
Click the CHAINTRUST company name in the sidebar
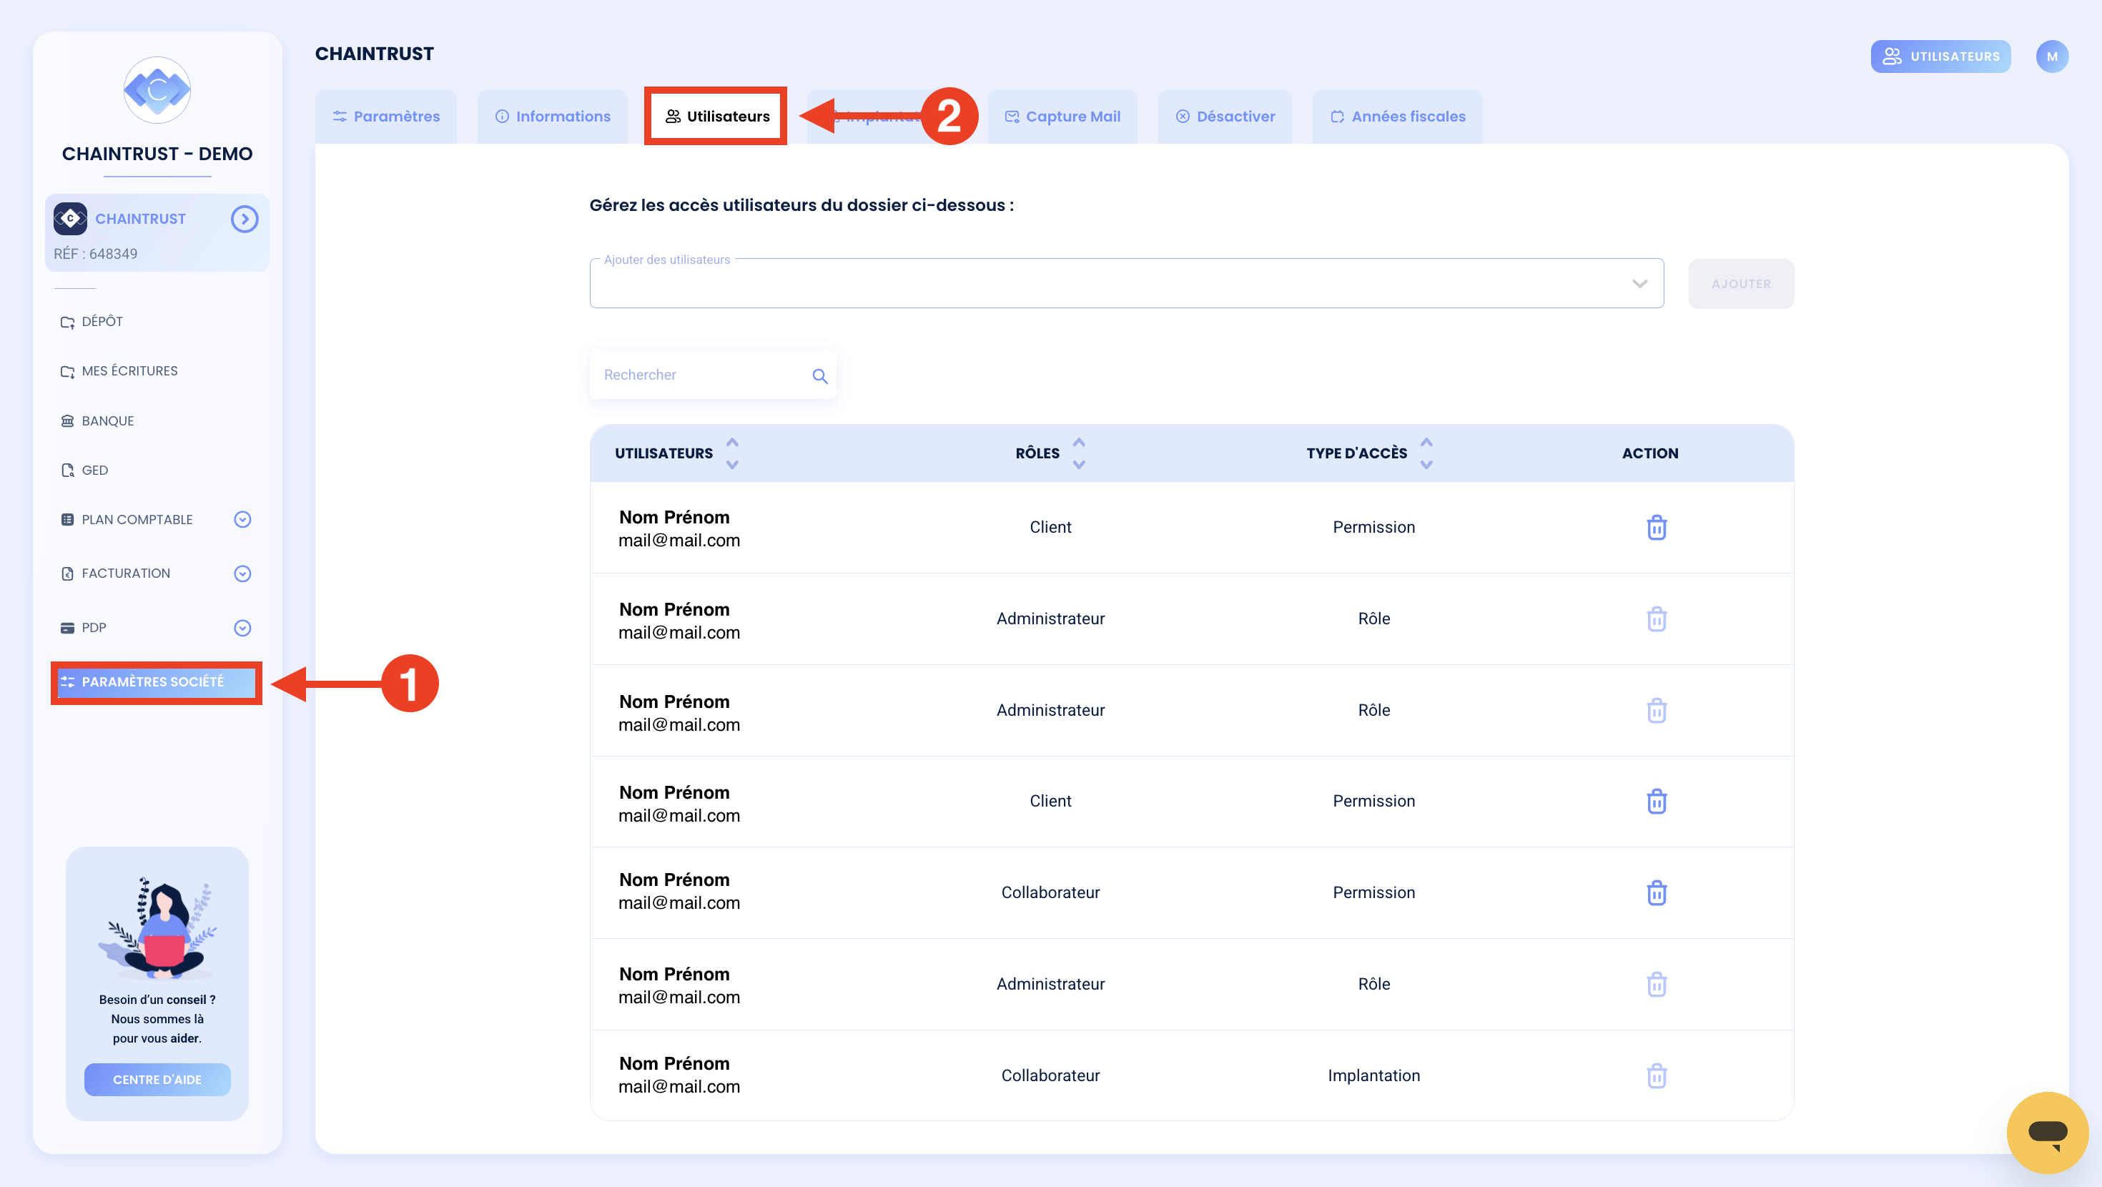(140, 219)
